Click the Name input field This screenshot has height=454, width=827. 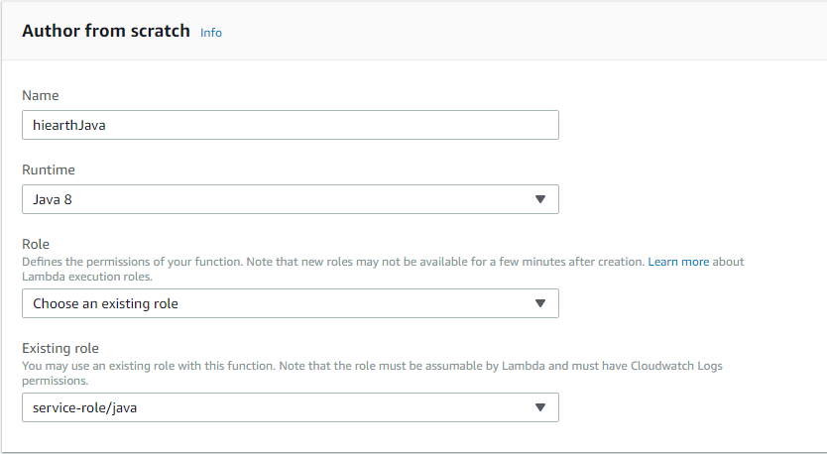point(290,125)
